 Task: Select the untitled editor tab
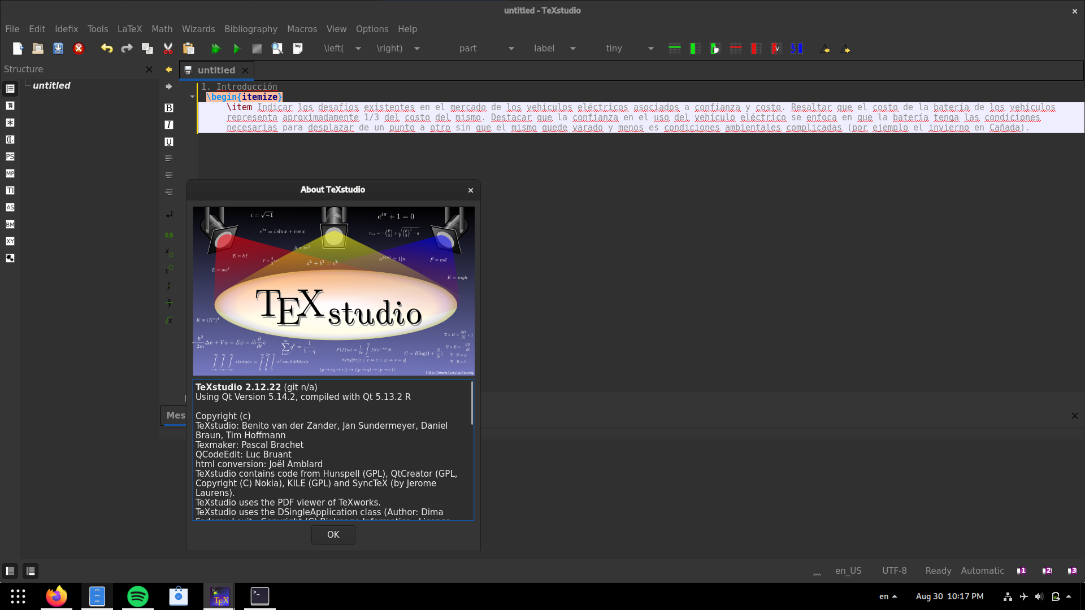tap(216, 70)
